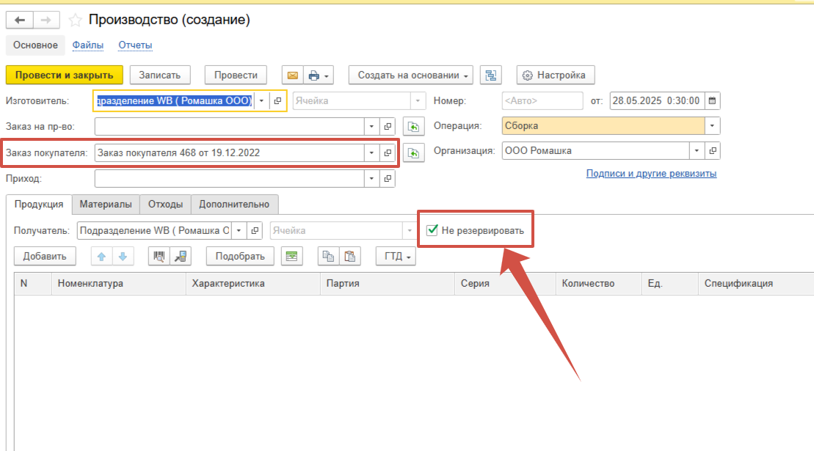Click the Провести и закрыть button
The width and height of the screenshot is (814, 451).
tap(64, 75)
